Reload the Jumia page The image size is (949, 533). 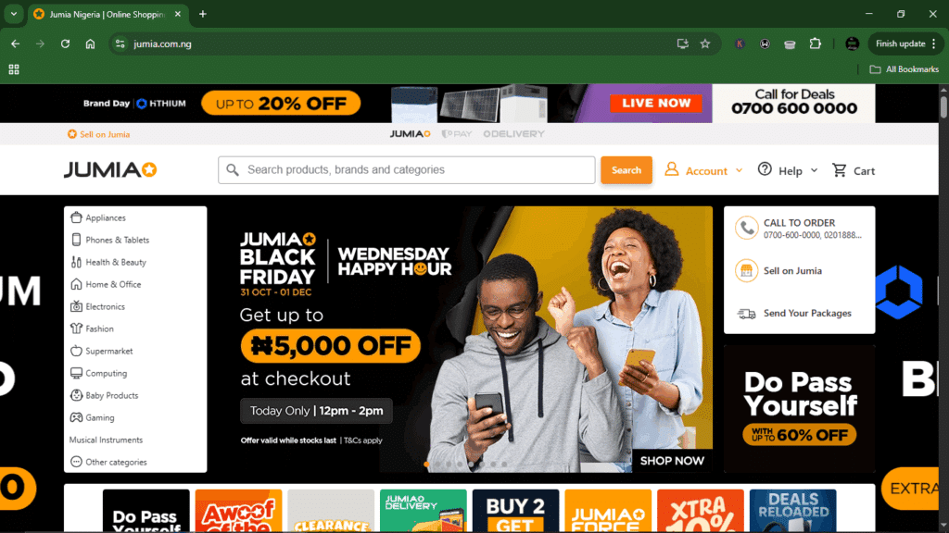(65, 43)
